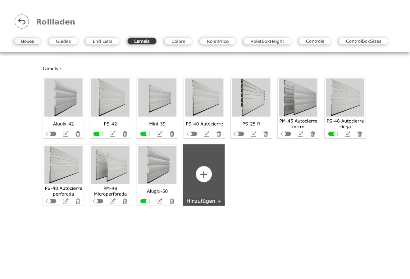Open the edit icon for PS-42
Viewport: 410px width, 279px height.
click(113, 134)
